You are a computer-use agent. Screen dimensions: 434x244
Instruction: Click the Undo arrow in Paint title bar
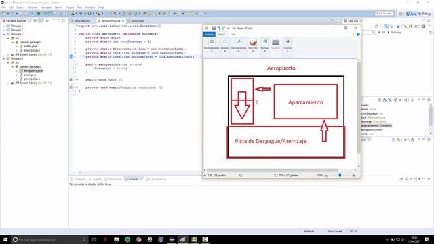coord(218,28)
